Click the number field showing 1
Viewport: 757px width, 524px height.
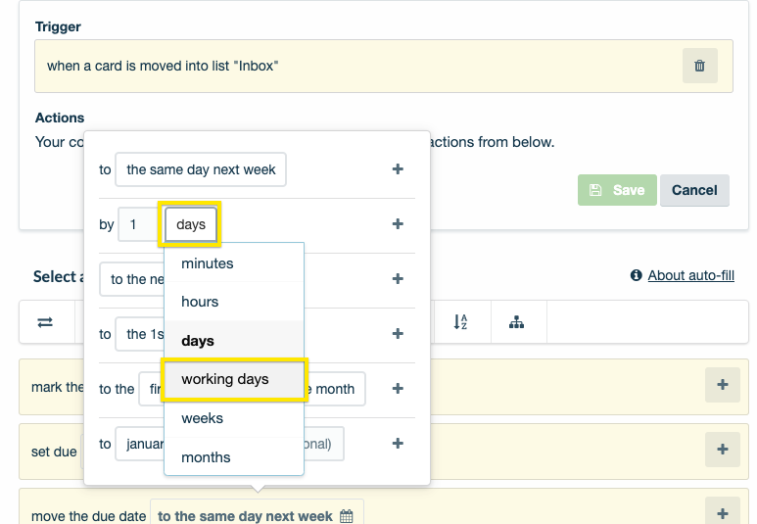pyautogui.click(x=138, y=224)
